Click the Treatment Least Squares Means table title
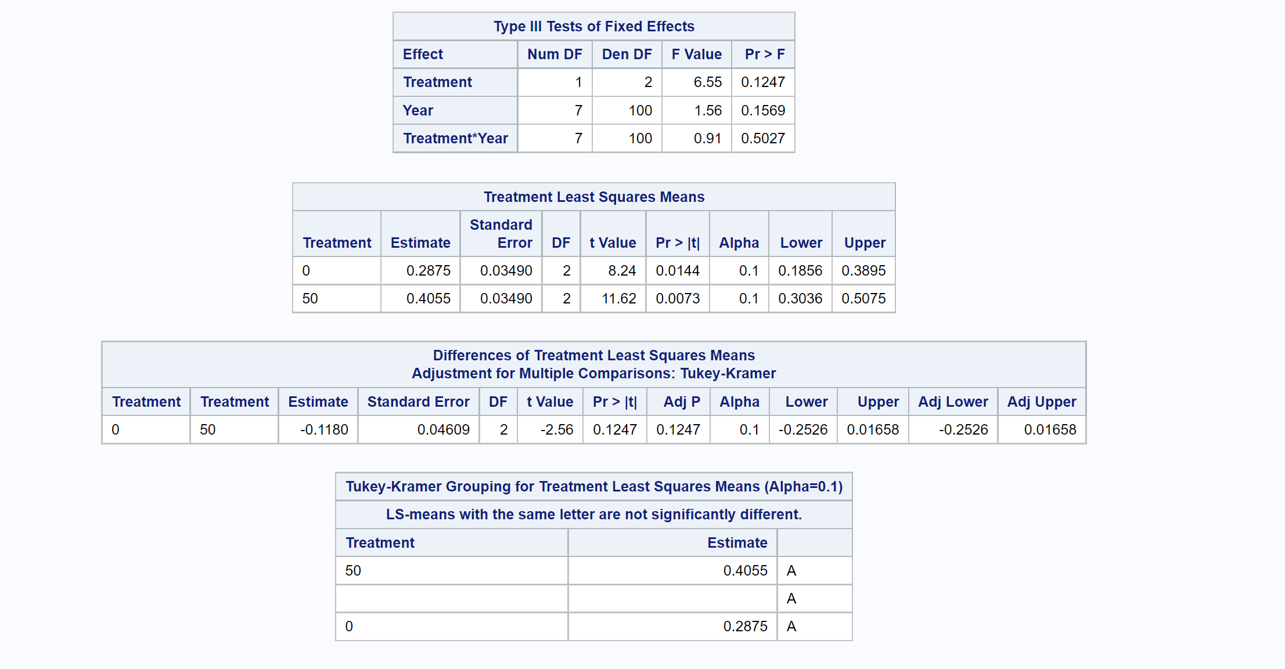Viewport: 1285px width, 669px height. (x=593, y=197)
